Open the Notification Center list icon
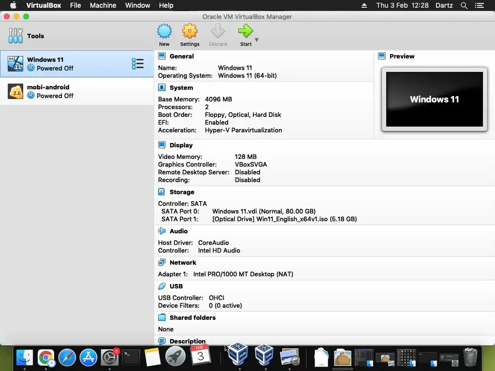 [x=479, y=5]
